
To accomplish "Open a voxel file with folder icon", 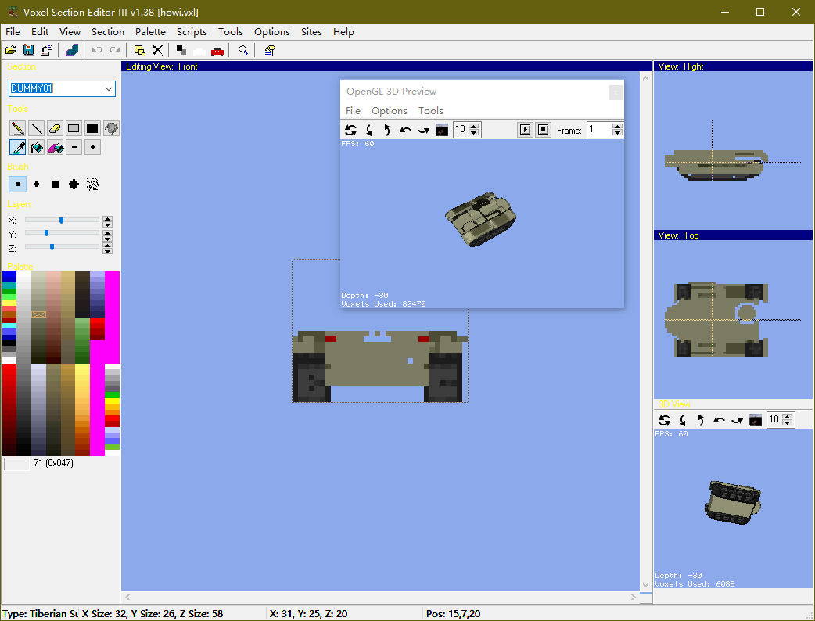I will (10, 50).
